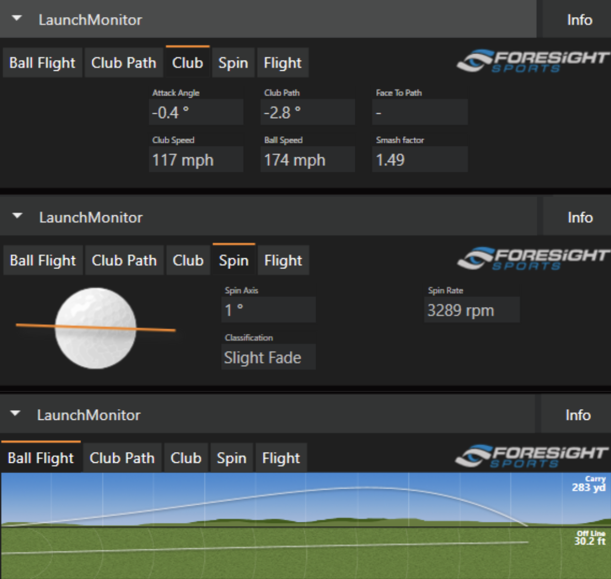
Task: Collapse the LaunchMonitor panel showing Spin Axis
Action: pos(17,216)
